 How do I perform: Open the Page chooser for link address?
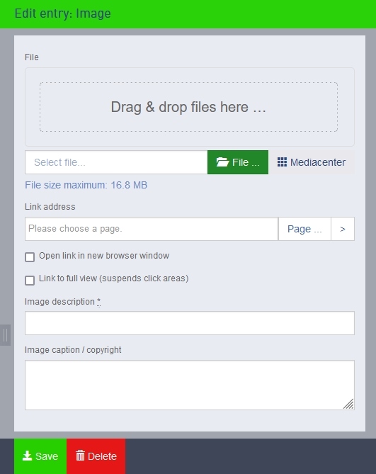[304, 229]
